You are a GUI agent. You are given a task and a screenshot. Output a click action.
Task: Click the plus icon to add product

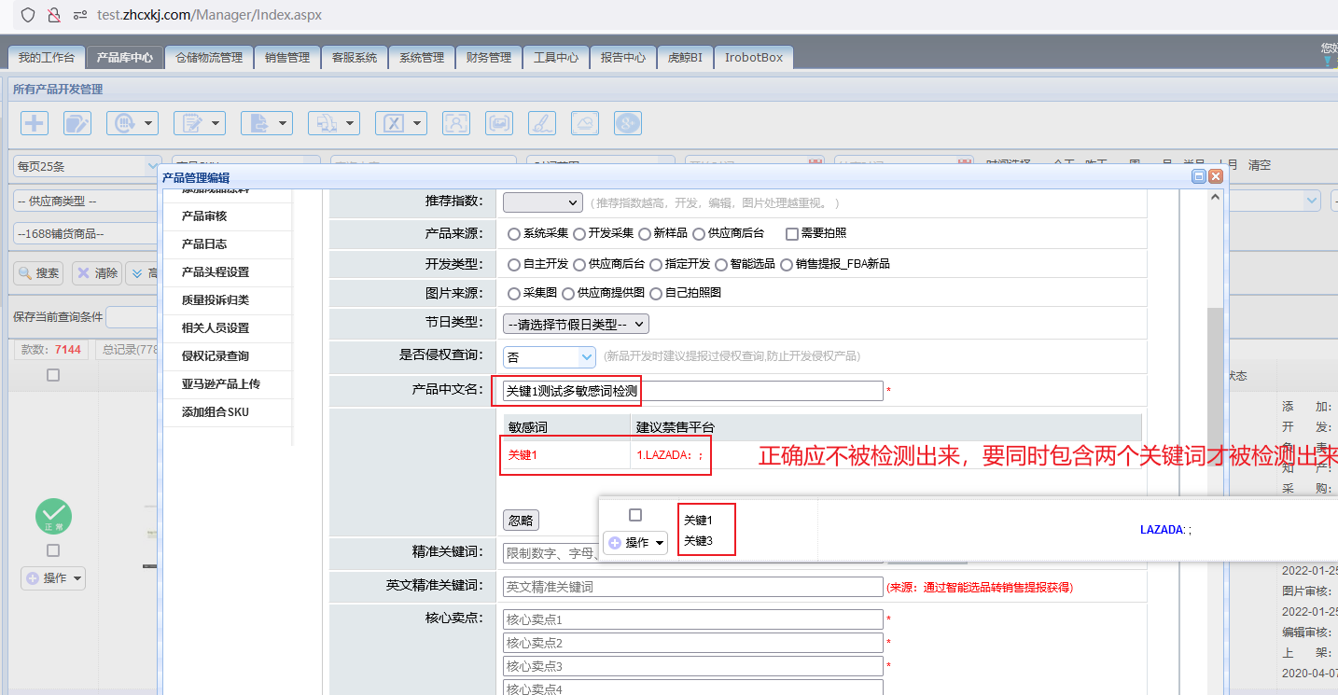35,123
